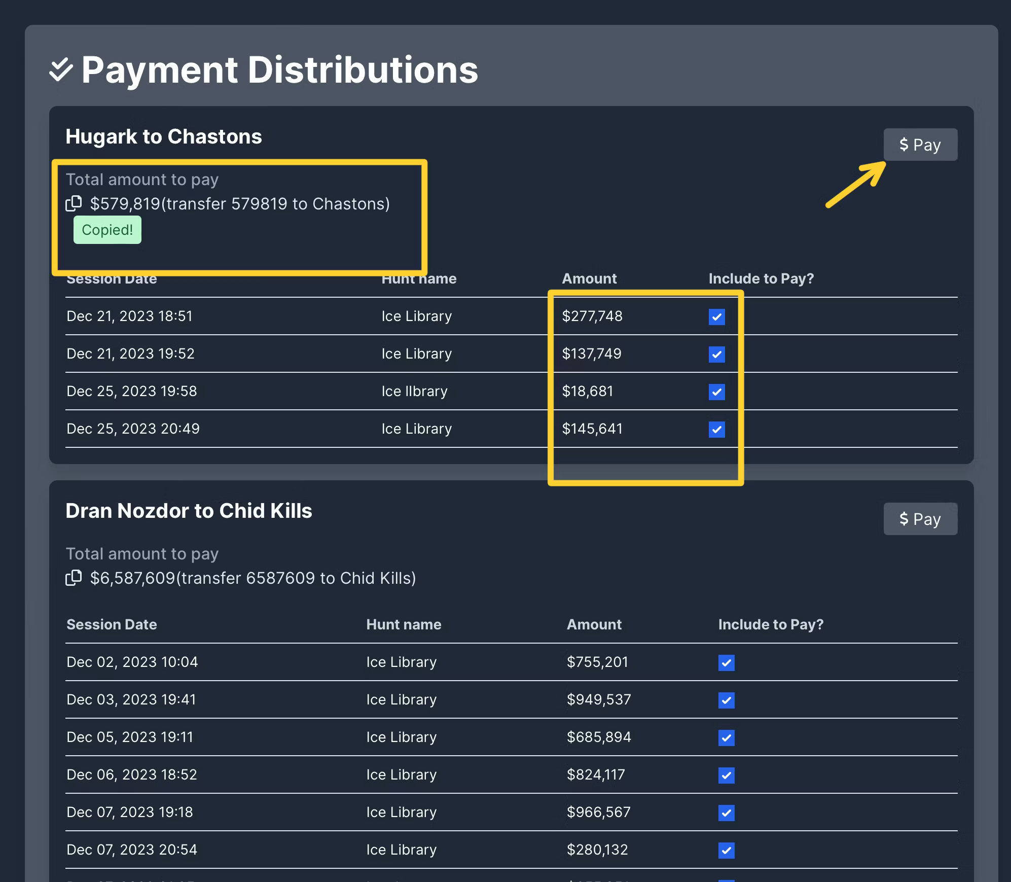Click the '$277,748' amount cell
Viewport: 1011px width, 882px height.
pyautogui.click(x=592, y=316)
